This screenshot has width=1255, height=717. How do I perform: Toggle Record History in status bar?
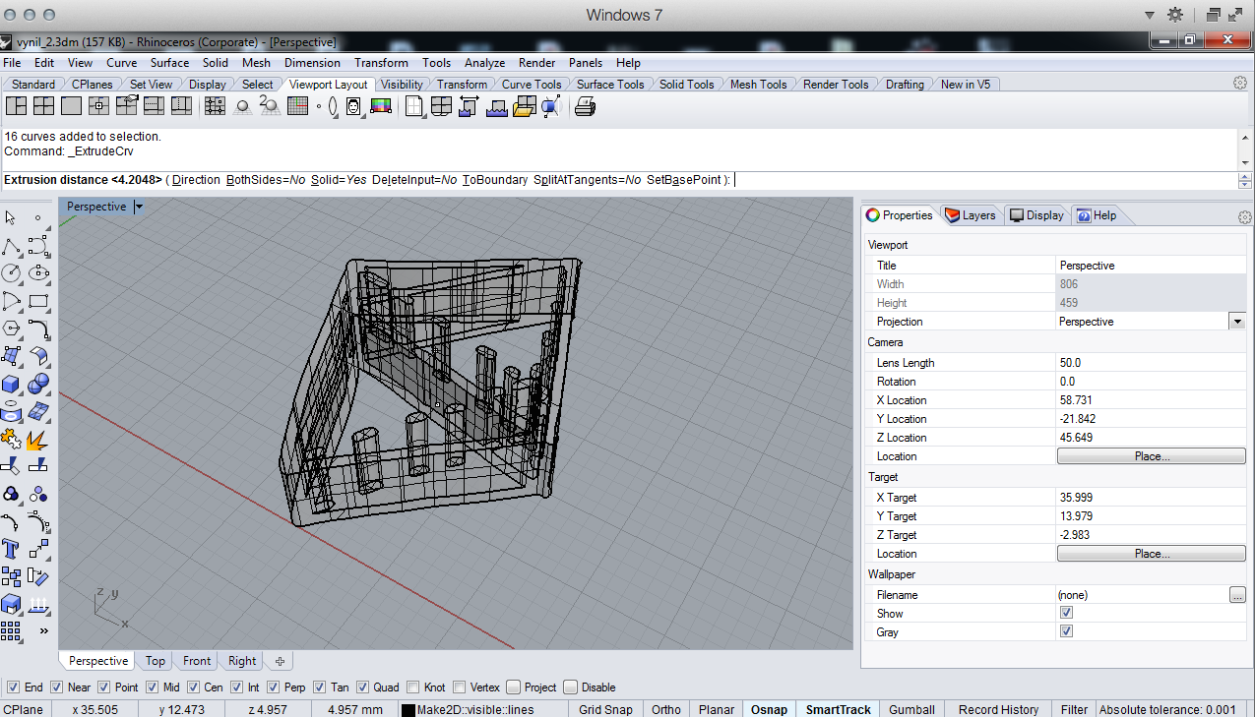[998, 709]
